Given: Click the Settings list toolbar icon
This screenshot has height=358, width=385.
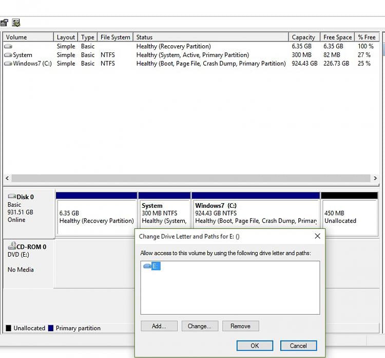Looking at the screenshot, I should [x=16, y=23].
